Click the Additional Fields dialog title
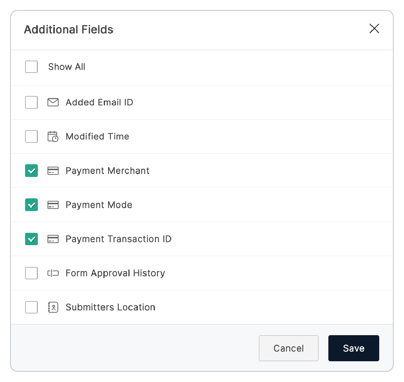The image size is (404, 382). pyautogui.click(x=68, y=29)
